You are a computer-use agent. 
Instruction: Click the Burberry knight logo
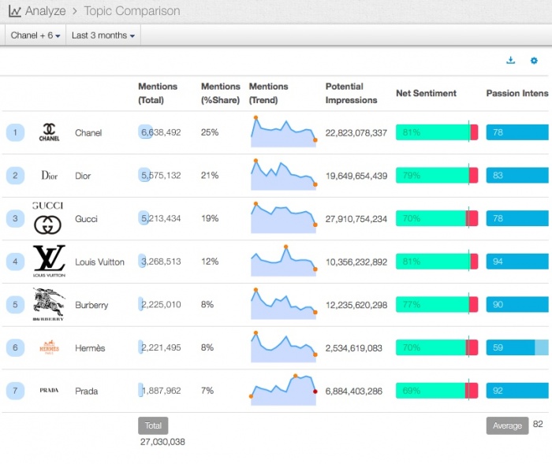(49, 304)
